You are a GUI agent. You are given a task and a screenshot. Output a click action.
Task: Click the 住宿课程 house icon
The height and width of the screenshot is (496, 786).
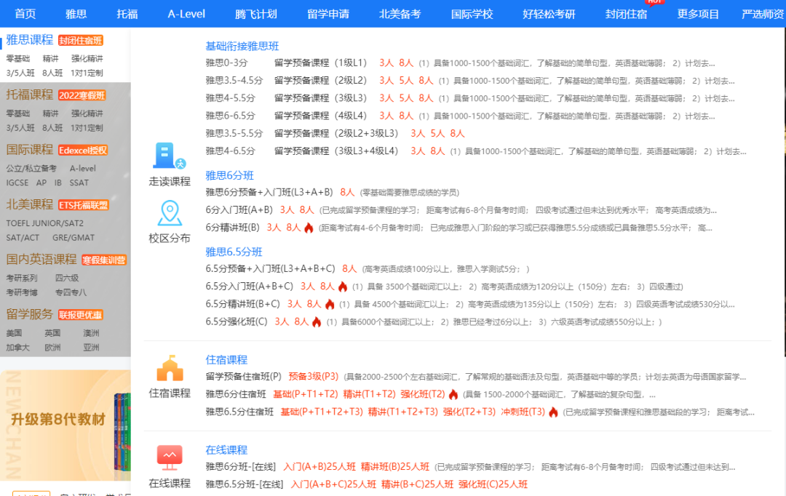[x=170, y=369]
